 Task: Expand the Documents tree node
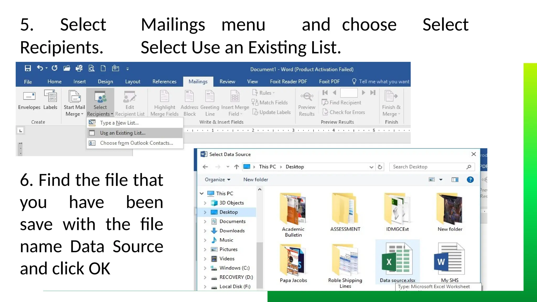pyautogui.click(x=205, y=222)
